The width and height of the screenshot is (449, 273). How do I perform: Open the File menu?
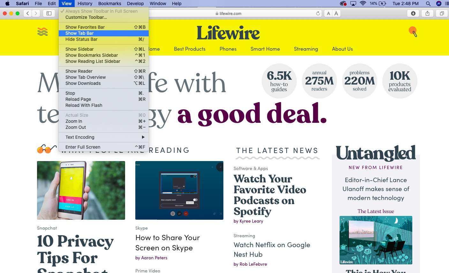(x=38, y=4)
